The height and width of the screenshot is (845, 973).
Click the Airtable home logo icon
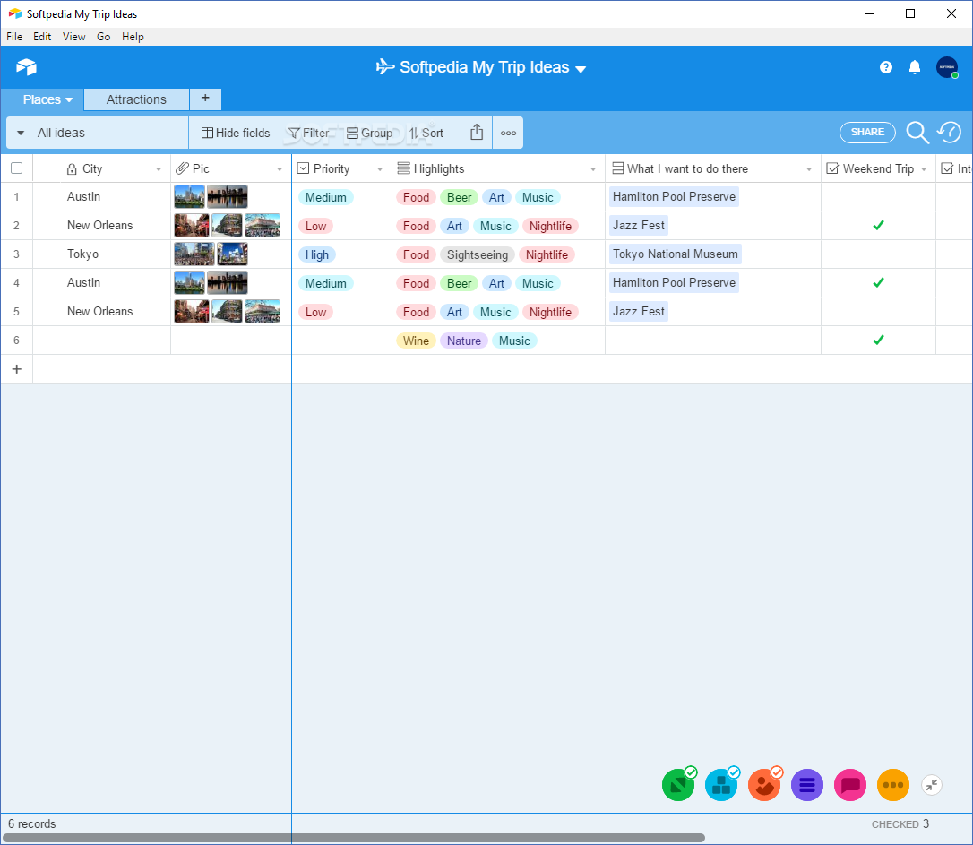(27, 67)
